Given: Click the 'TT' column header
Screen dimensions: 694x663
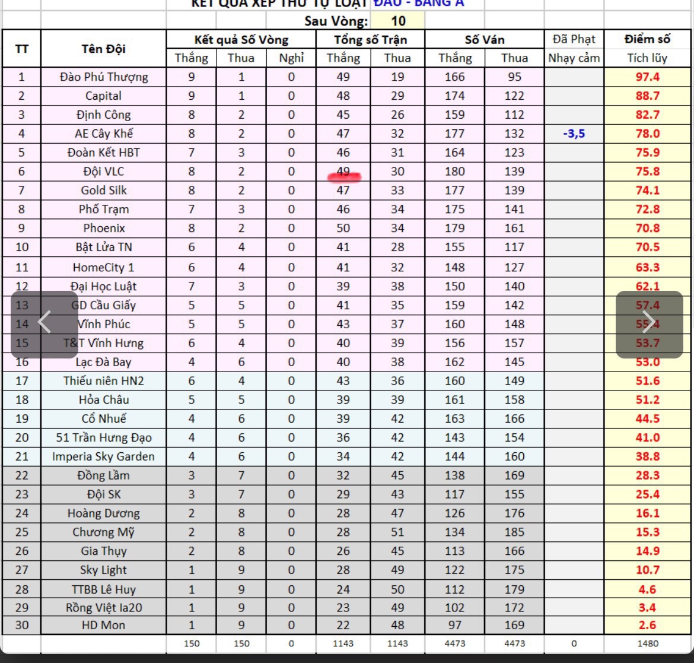Looking at the screenshot, I should (22, 49).
